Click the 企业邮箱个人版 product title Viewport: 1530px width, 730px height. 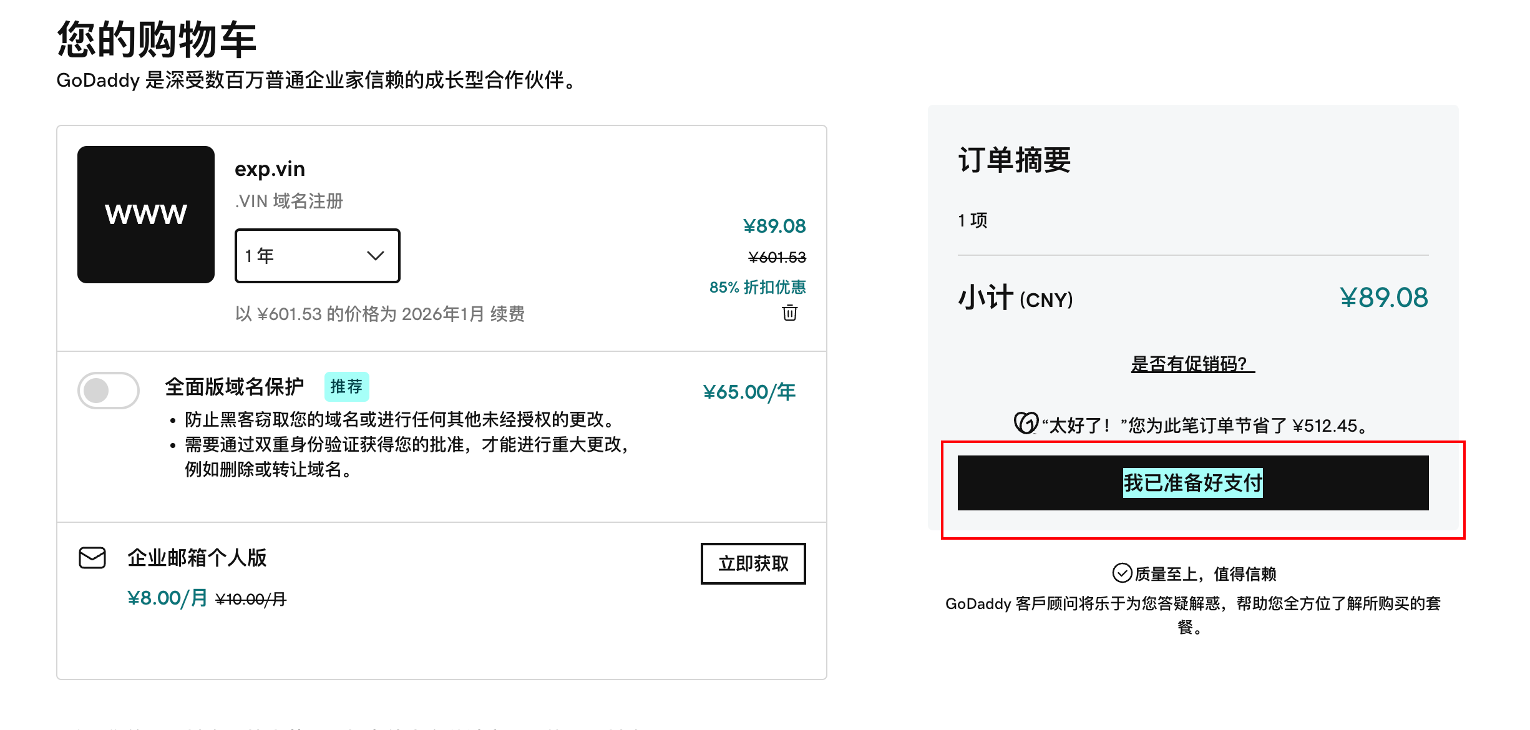(x=197, y=557)
